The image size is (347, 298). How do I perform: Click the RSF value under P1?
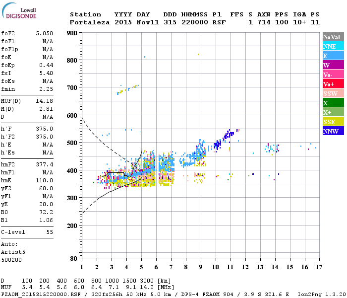(219, 22)
